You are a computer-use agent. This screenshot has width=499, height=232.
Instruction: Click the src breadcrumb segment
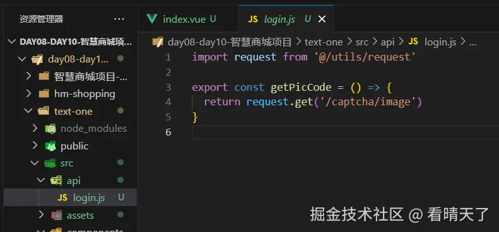[x=362, y=42]
